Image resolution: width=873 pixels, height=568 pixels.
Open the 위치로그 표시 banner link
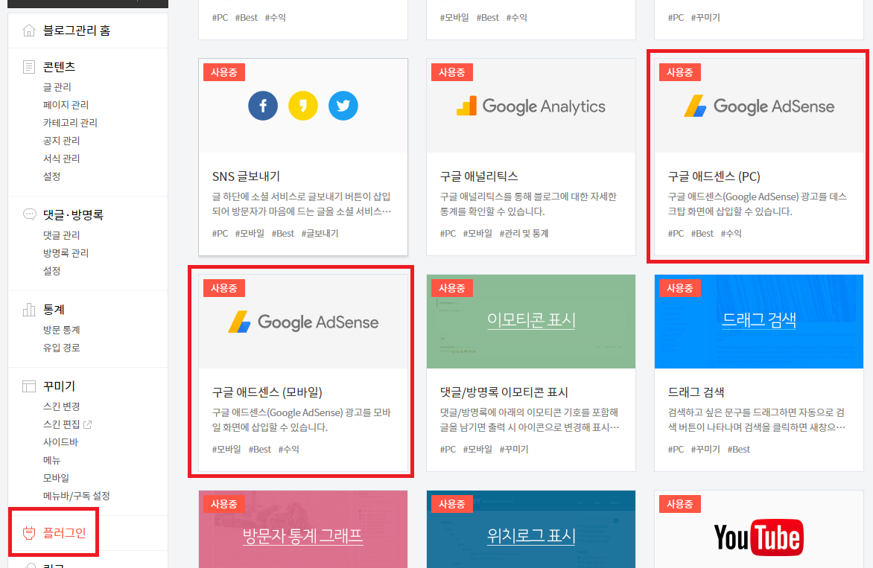click(x=531, y=536)
